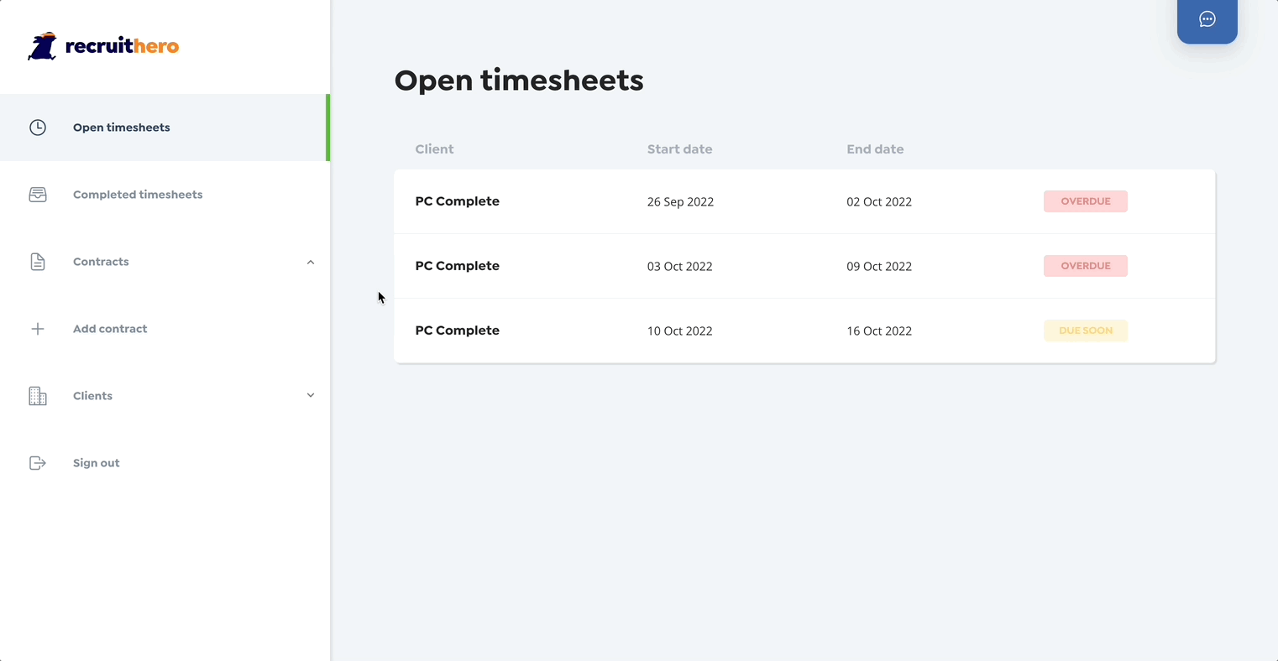This screenshot has width=1278, height=661.
Task: Click Sign out in sidebar
Action: point(165,463)
